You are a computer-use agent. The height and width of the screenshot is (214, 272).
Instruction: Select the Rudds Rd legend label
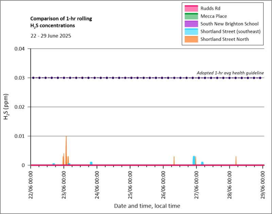210,8
